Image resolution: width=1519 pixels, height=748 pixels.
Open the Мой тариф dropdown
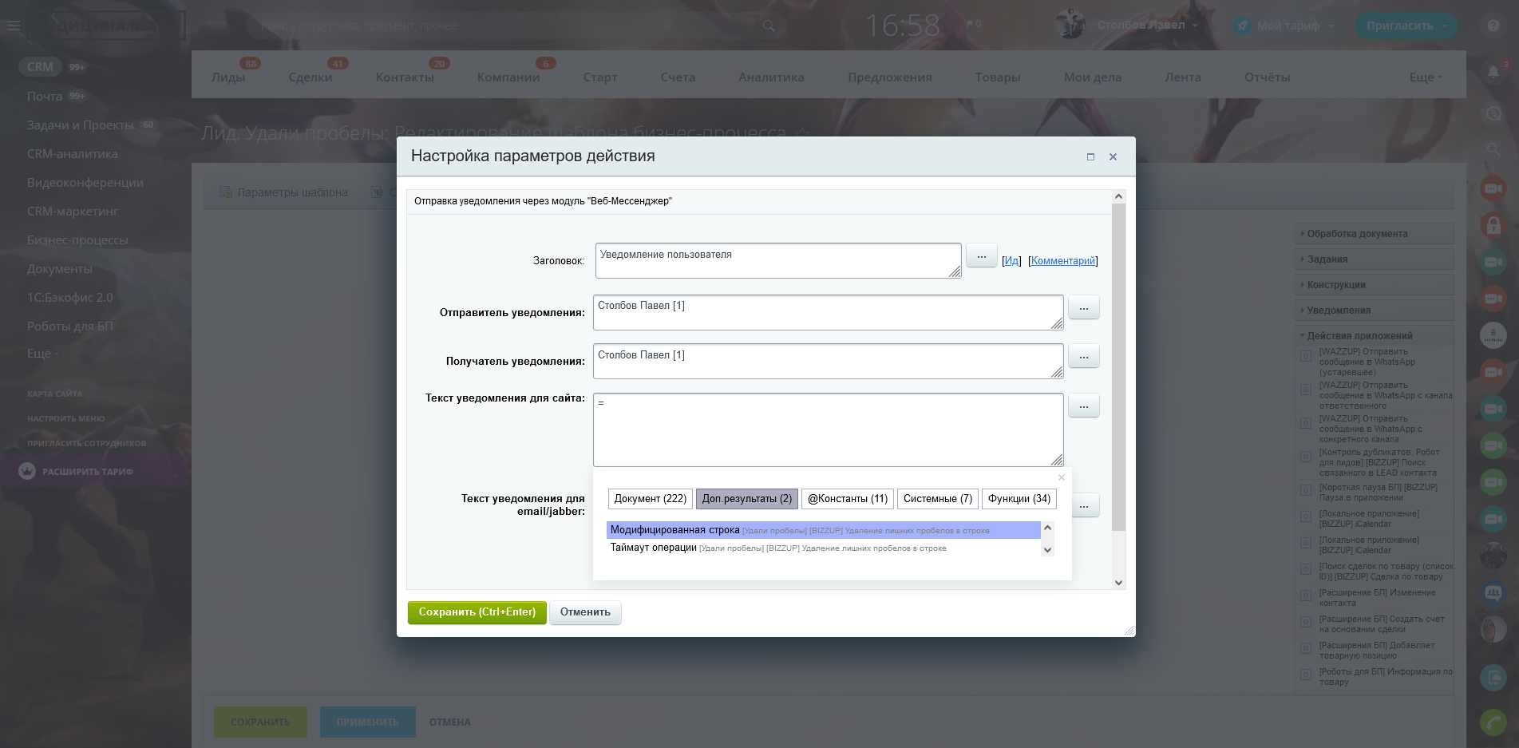click(x=1284, y=26)
